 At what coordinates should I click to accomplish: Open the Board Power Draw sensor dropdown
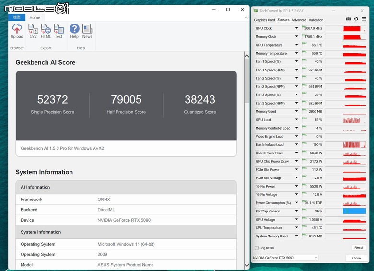click(296, 153)
